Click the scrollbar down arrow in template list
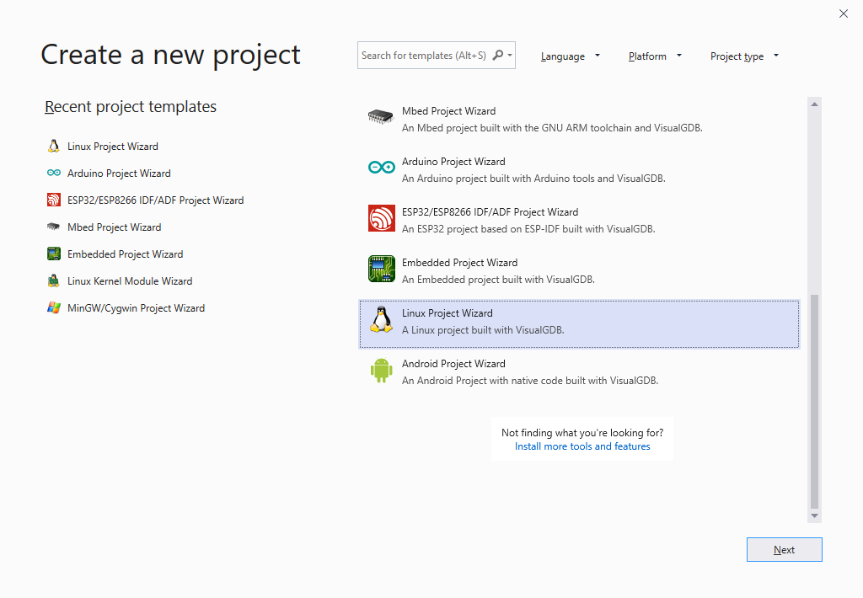The image size is (863, 598). click(x=815, y=516)
